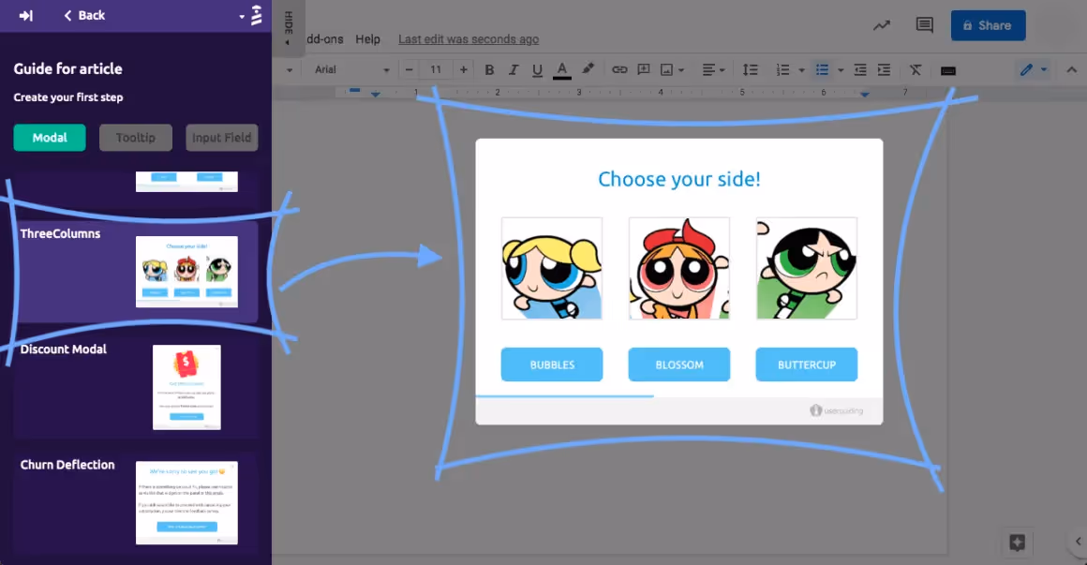Clear formatting with the crossed T icon
This screenshot has width=1087, height=565.
[916, 69]
